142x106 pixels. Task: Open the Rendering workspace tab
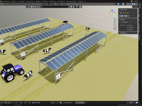click(53, 1)
